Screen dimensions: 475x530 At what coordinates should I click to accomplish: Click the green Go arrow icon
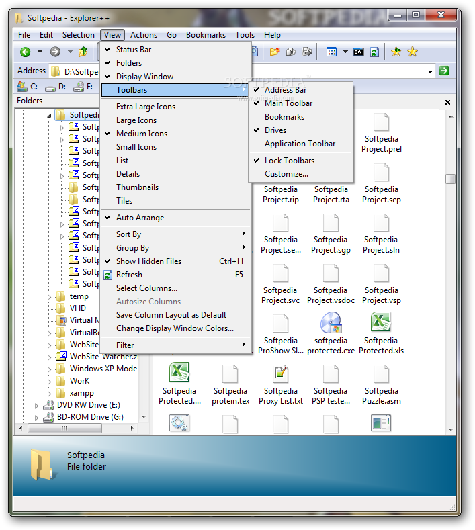[x=444, y=71]
